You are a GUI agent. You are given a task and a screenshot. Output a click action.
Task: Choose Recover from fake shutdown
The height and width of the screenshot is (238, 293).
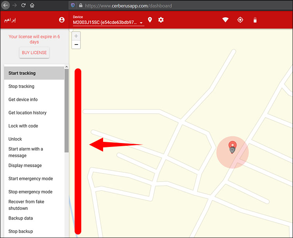pos(34,205)
